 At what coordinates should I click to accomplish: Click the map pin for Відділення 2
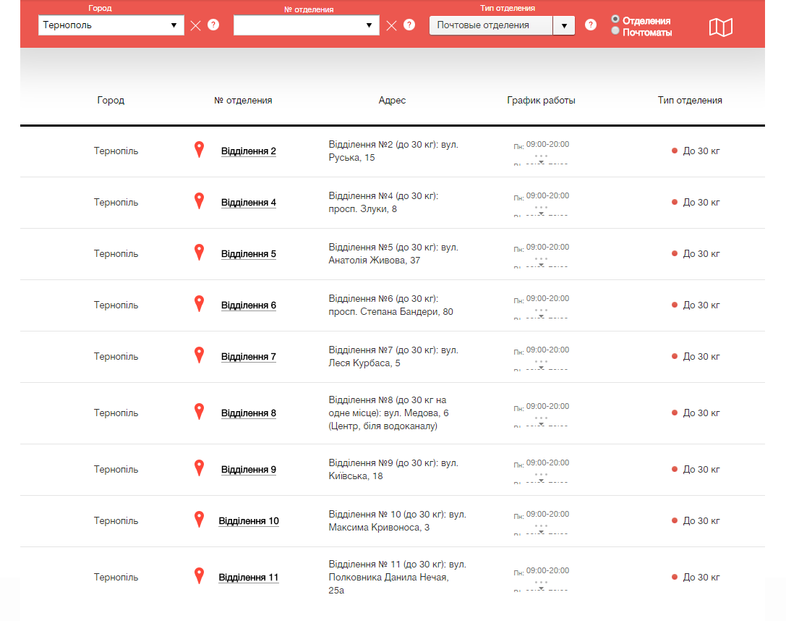tap(200, 150)
